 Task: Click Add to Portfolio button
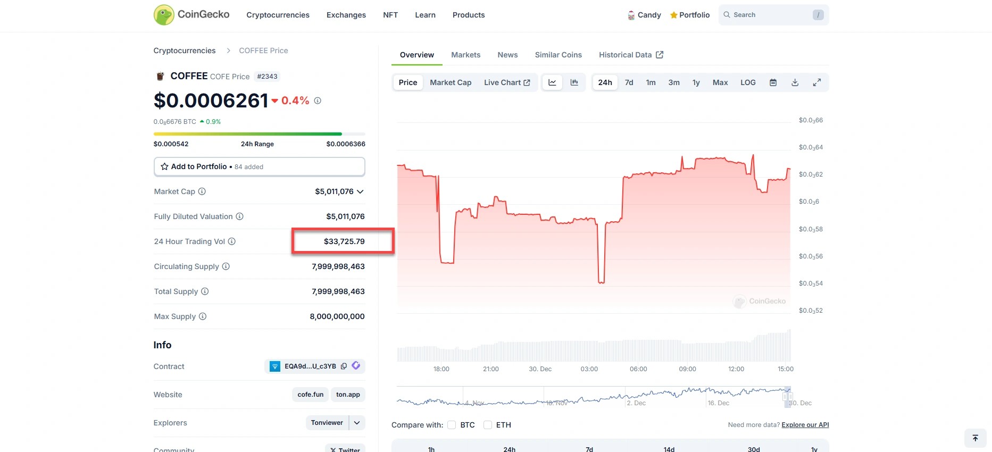point(259,166)
